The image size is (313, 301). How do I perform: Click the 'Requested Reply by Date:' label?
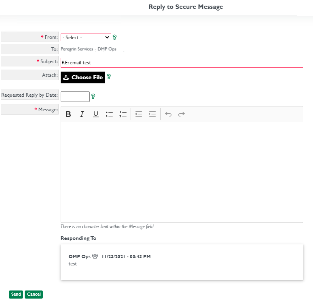point(30,95)
